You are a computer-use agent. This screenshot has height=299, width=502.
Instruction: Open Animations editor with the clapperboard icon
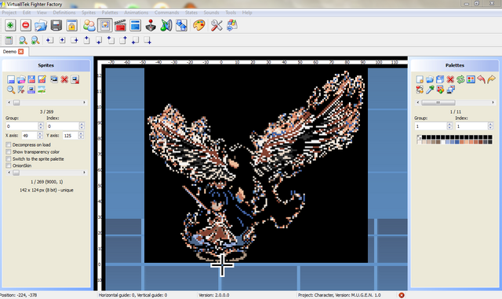tap(120, 25)
